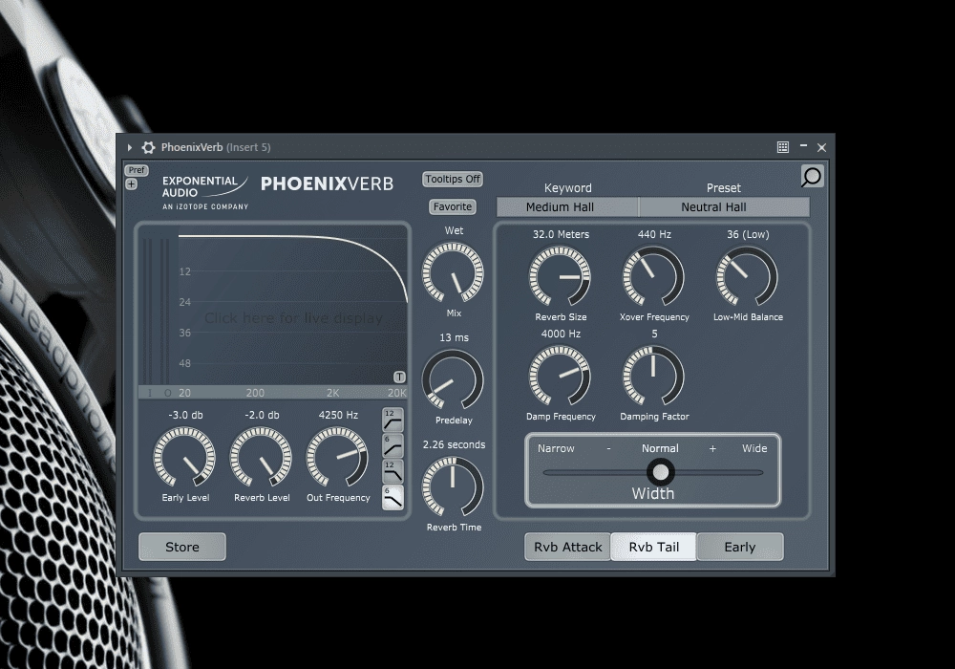Image resolution: width=955 pixels, height=669 pixels.
Task: Click the 4250 Hz value
Action: (339, 415)
